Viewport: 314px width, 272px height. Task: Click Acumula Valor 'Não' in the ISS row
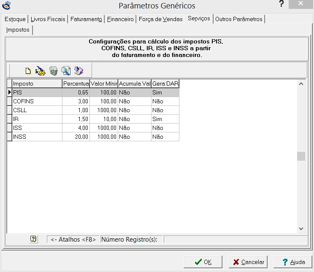(x=135, y=128)
